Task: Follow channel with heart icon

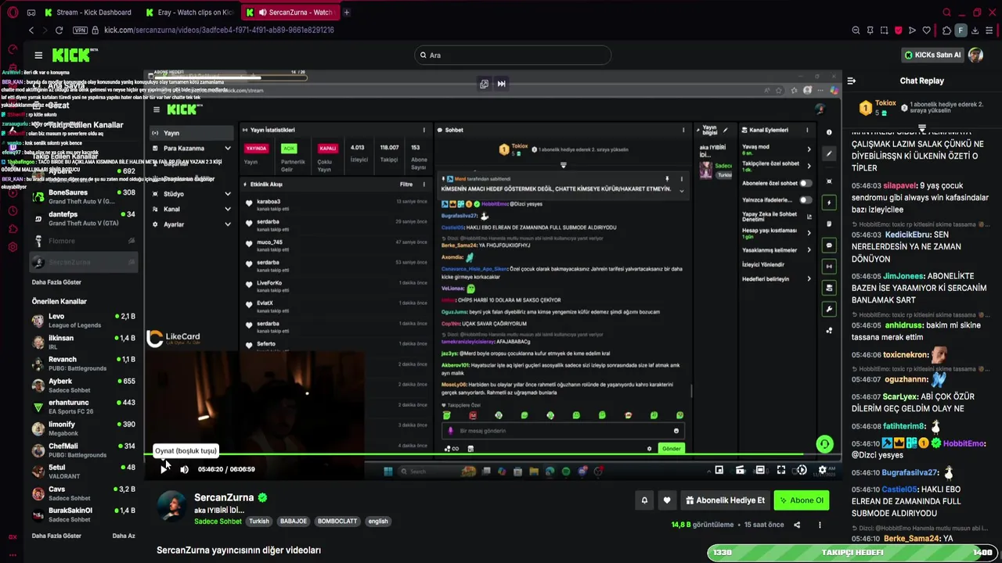Action: [667, 500]
